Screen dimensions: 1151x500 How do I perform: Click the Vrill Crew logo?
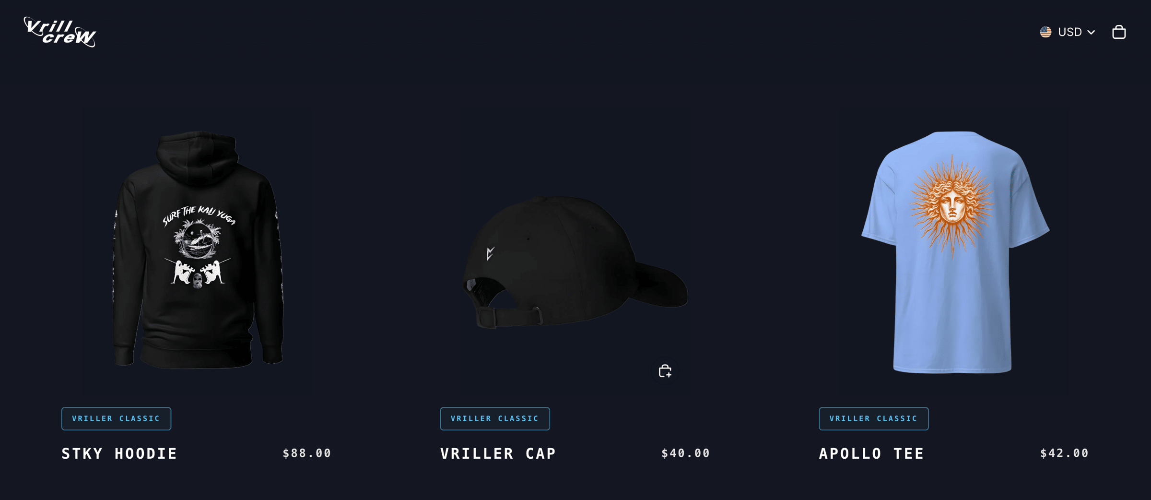click(x=60, y=32)
